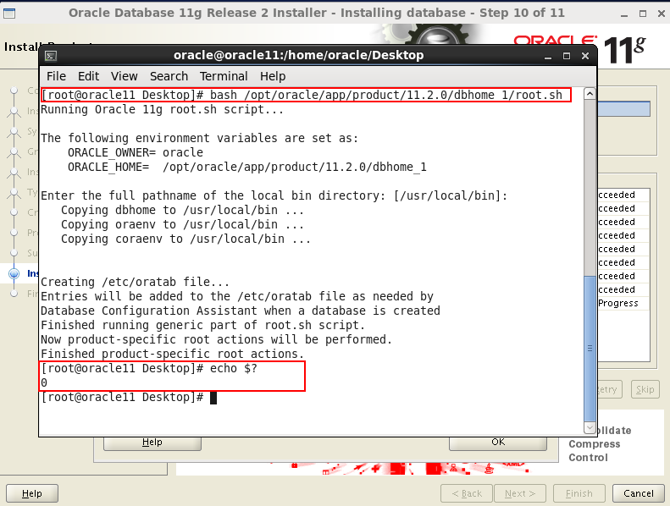Click 'Running Oracle 11g root.sh script...' line
Viewport: 670px width, 506px height.
(x=162, y=109)
